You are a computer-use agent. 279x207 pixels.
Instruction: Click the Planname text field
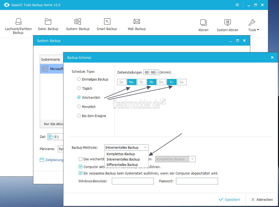(60, 149)
